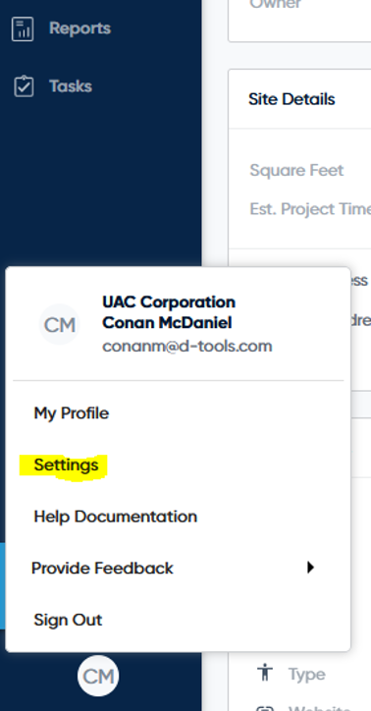The image size is (371, 711).
Task: Click the Tasks clipboard checkmark icon
Action: pos(24,86)
